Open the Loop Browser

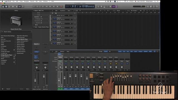[154, 7]
